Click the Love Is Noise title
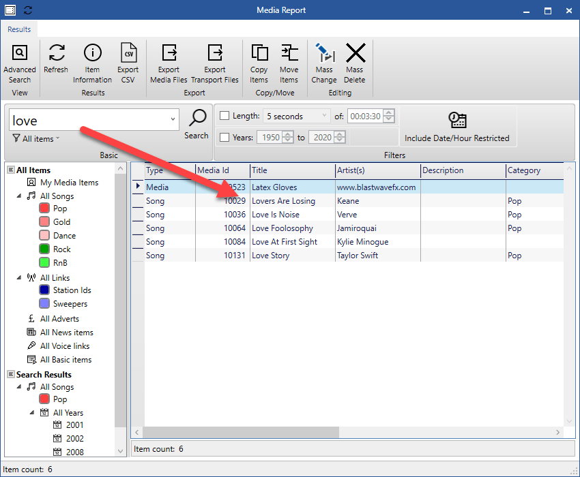580x477 pixels. (x=275, y=215)
